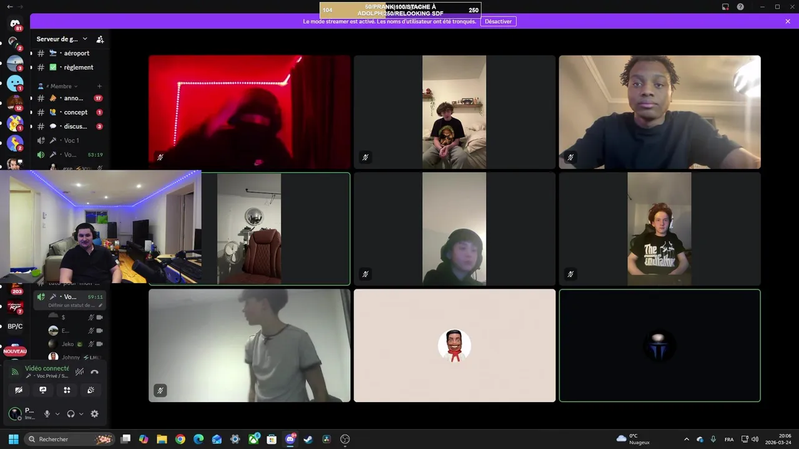Select user Johnny in voice list
This screenshot has width=799, height=449.
pos(75,357)
